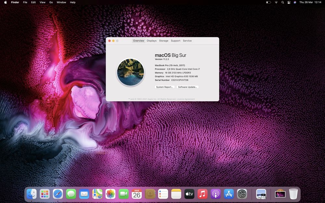This screenshot has height=203, width=325.
Task: Click the System Report... button
Action: click(x=164, y=87)
